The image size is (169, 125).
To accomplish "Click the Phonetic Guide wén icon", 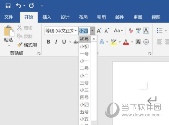I will tap(138, 31).
